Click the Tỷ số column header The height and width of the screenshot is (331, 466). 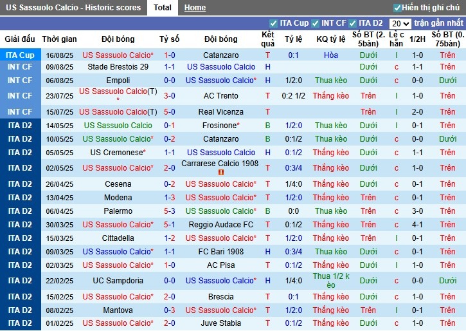click(x=170, y=39)
